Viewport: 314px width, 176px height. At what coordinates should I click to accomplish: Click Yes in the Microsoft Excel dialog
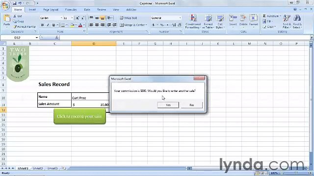168,105
